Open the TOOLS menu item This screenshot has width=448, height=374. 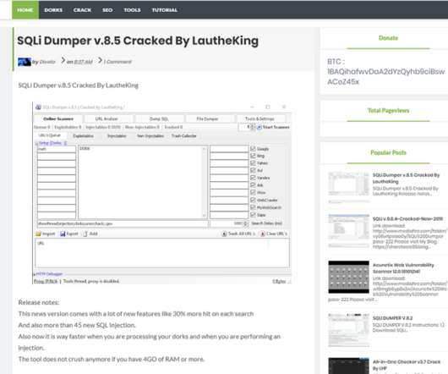[132, 10]
